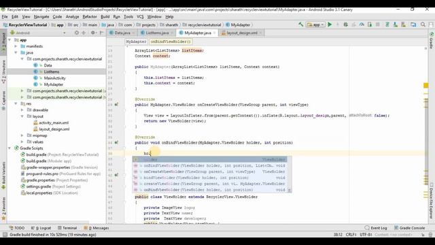
Task: Open the app run configuration dropdown
Action: pyautogui.click(x=316, y=24)
